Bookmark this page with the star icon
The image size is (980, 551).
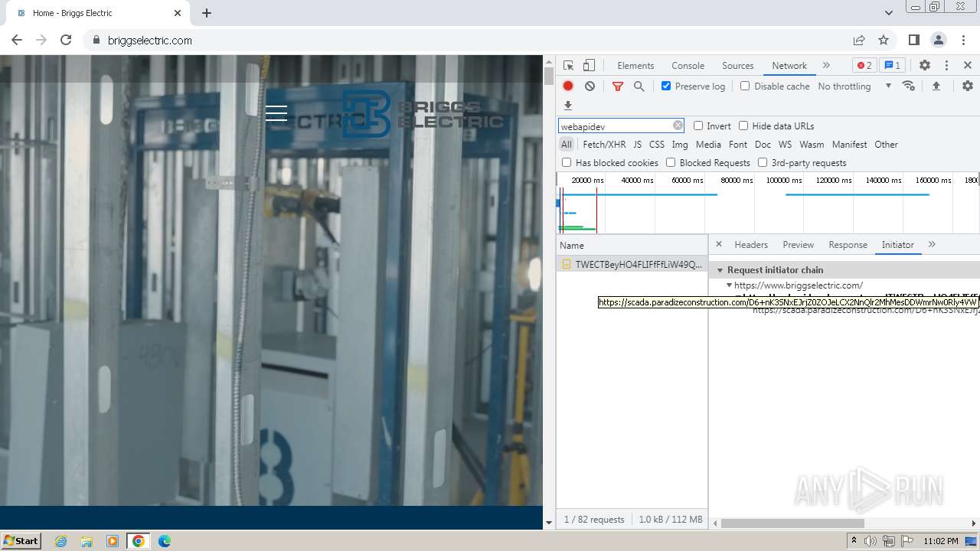click(884, 40)
